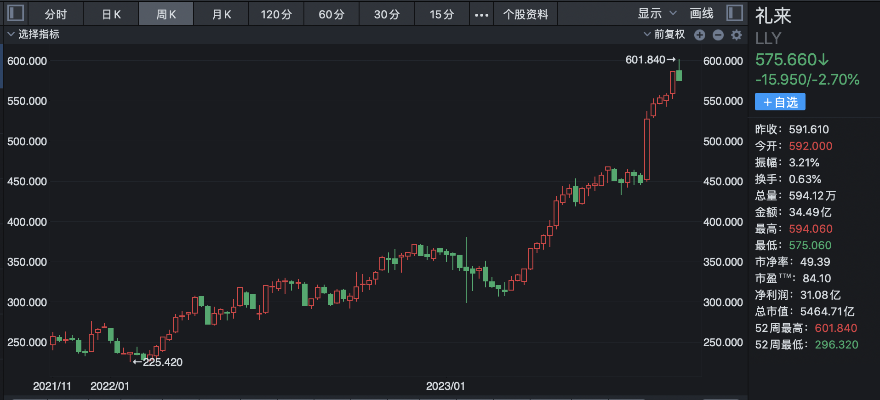
Task: Expand 选择指标 indicator selector
Action: [34, 34]
